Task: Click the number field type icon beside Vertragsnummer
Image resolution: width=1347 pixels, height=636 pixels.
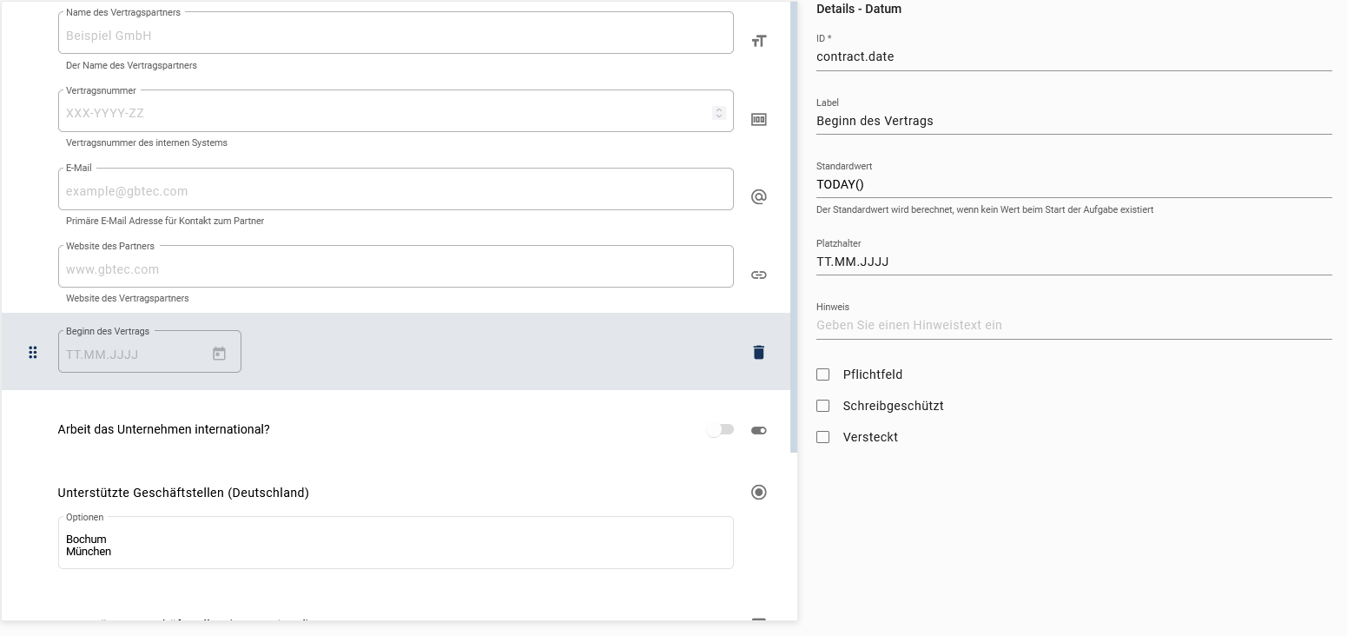Action: (x=759, y=120)
